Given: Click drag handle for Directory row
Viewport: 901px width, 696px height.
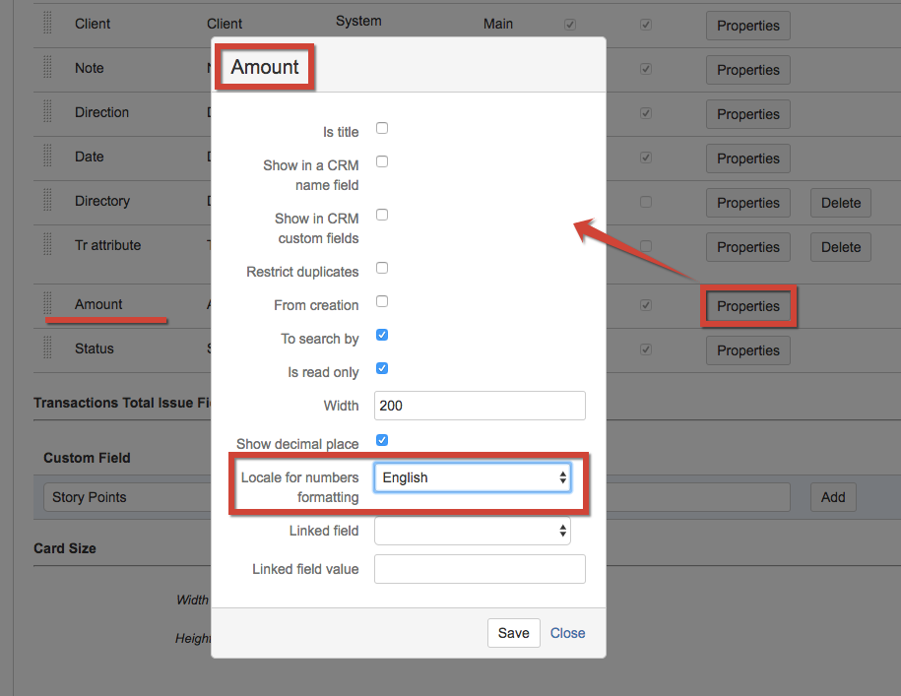Looking at the screenshot, I should 47,201.
